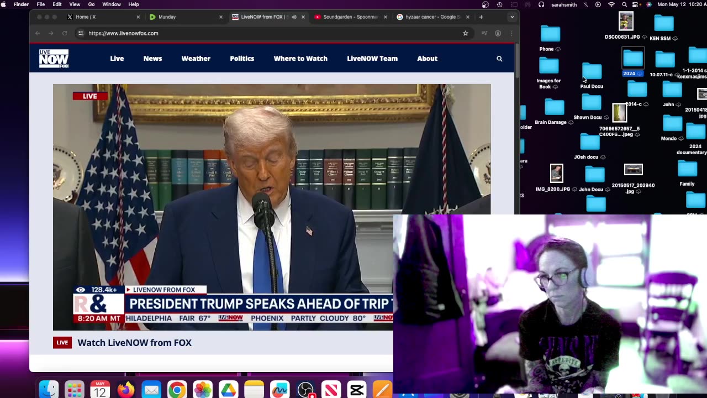Open OBS Studio from the Dock

[305, 390]
